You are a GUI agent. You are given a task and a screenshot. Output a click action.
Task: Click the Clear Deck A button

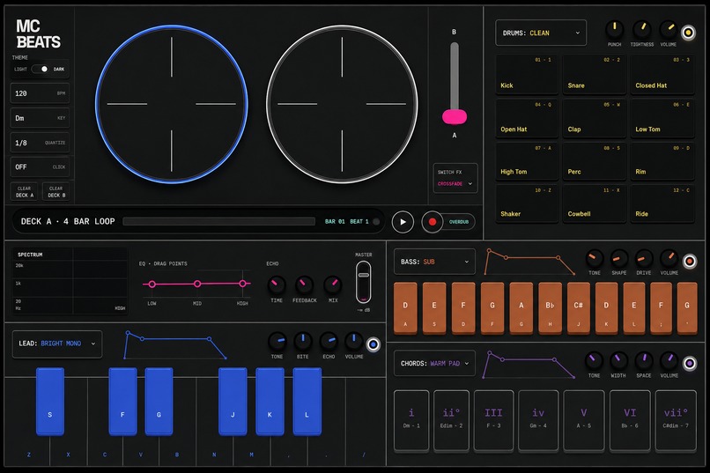tap(25, 192)
